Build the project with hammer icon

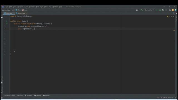point(142,10)
